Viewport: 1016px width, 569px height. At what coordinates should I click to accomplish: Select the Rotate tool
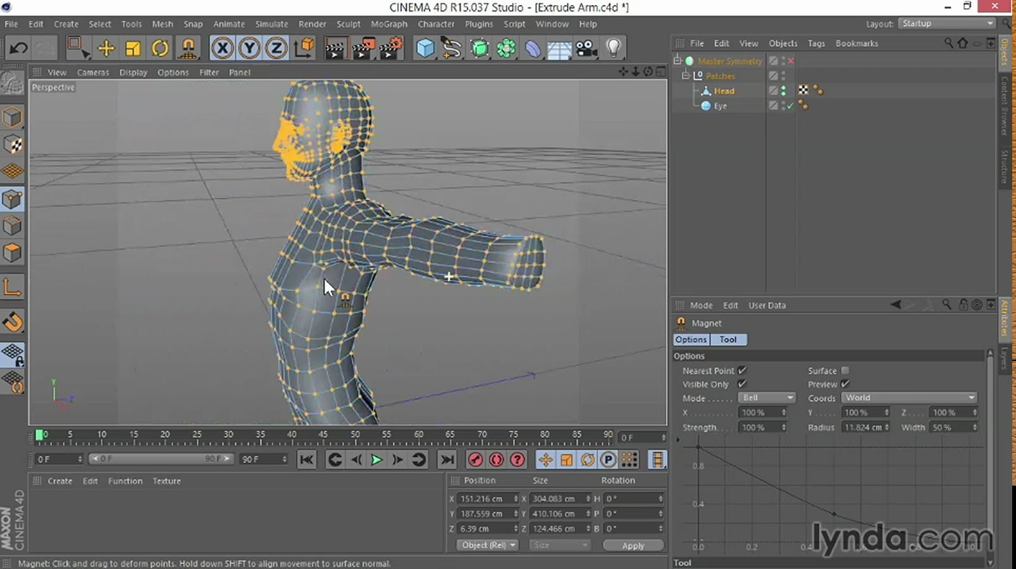click(160, 48)
